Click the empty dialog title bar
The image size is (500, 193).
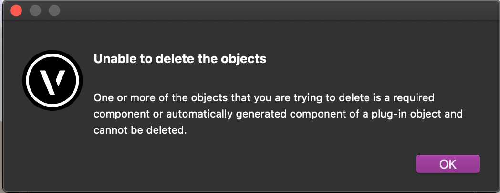267,10
